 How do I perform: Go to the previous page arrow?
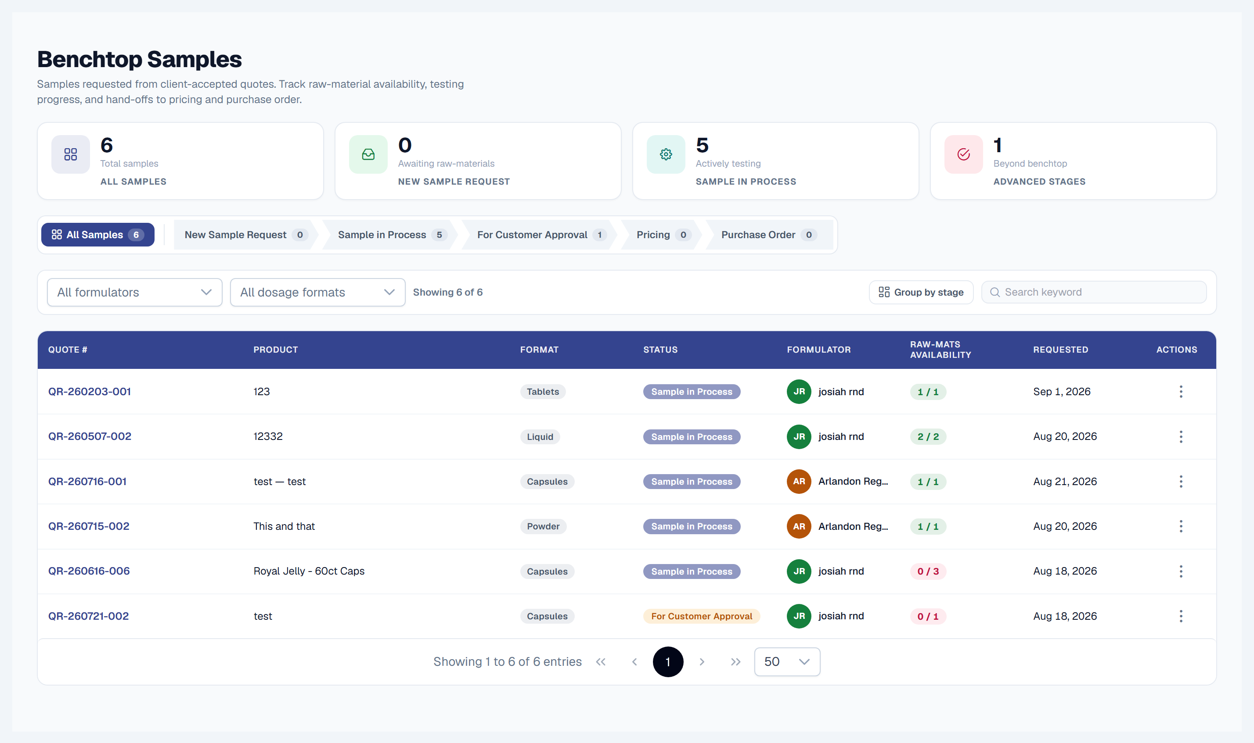(x=634, y=662)
